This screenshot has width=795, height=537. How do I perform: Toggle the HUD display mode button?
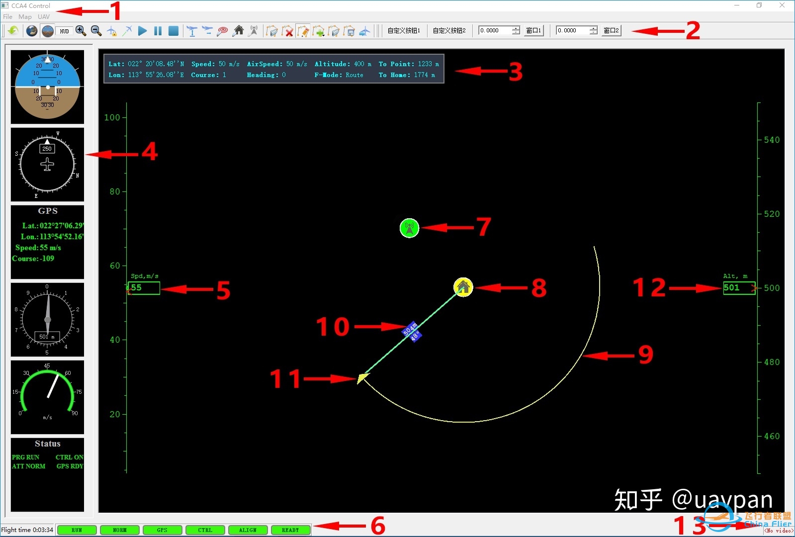click(x=64, y=31)
